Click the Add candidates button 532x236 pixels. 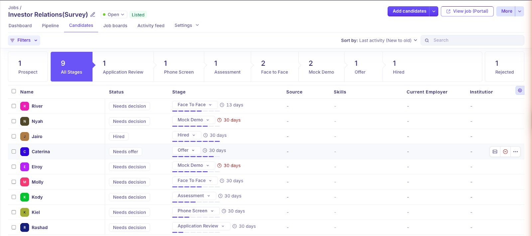(409, 11)
